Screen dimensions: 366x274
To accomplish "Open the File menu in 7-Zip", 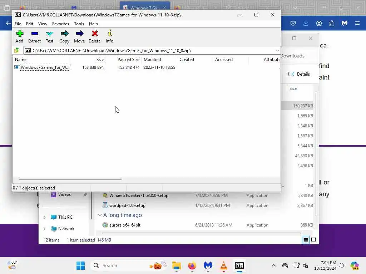I will click(x=18, y=24).
